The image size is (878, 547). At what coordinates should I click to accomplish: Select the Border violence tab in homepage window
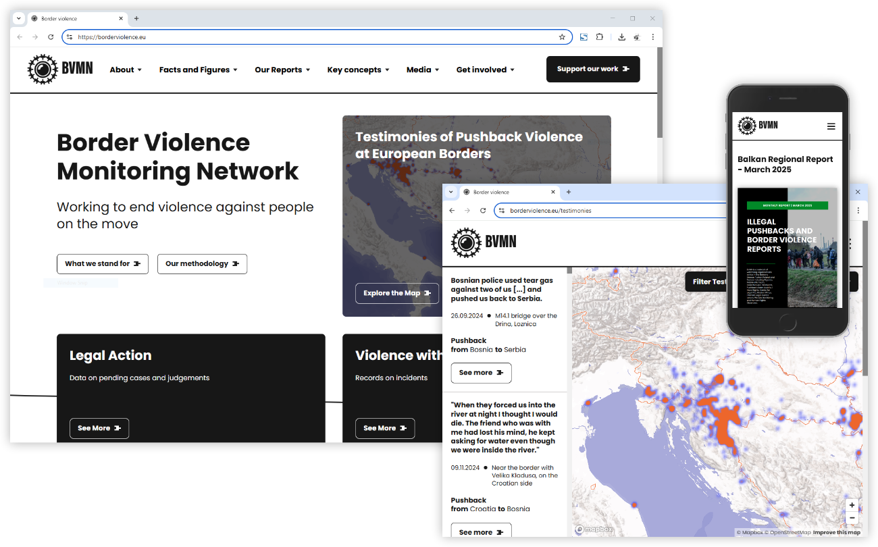(x=77, y=19)
